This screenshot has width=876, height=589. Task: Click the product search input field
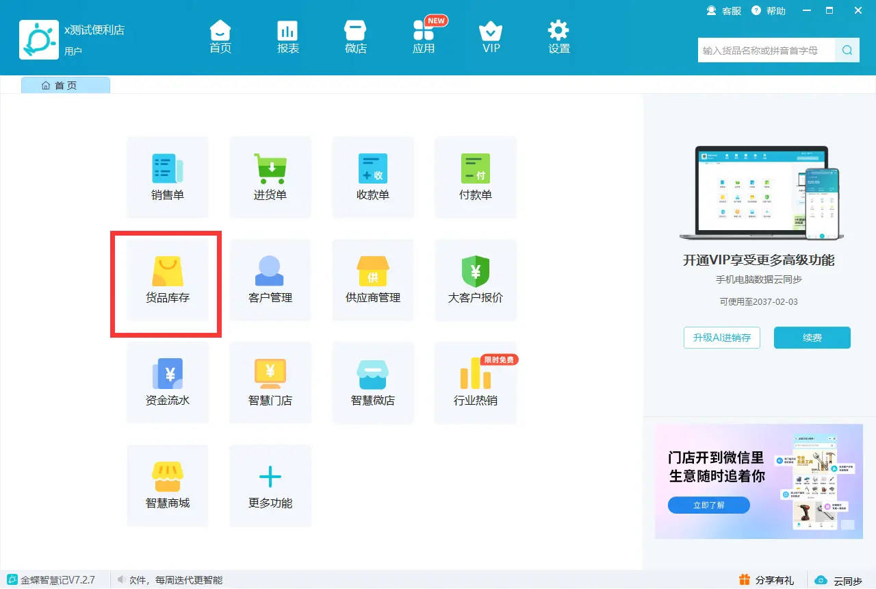766,50
